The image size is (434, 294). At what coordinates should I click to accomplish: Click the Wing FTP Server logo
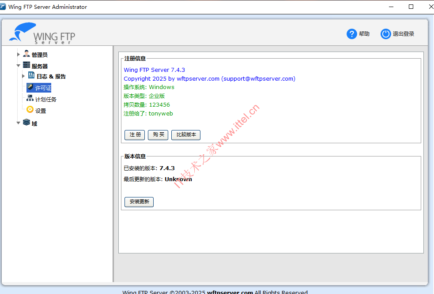point(42,33)
